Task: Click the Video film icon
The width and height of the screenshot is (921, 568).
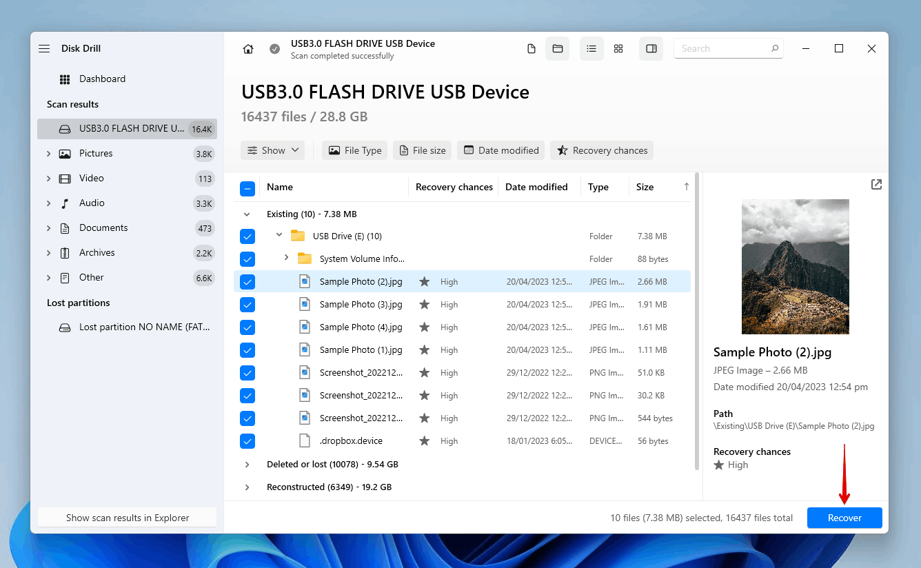Action: point(65,179)
